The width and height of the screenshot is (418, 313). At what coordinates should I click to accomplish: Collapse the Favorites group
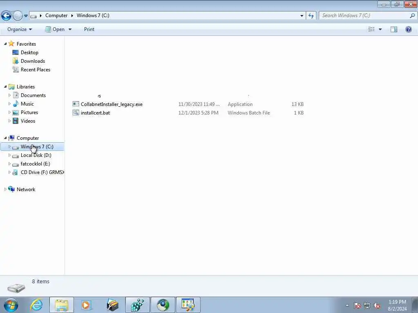[5, 44]
